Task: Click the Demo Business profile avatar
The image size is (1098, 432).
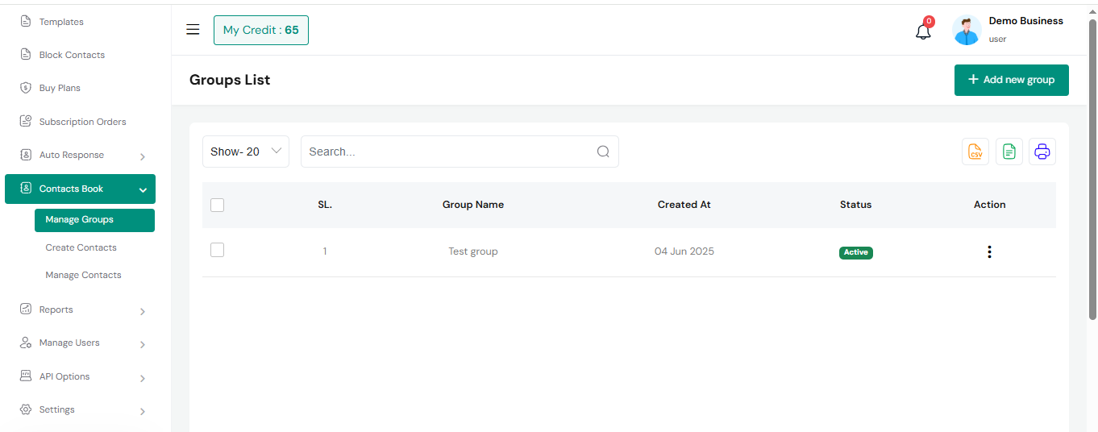Action: click(x=967, y=30)
